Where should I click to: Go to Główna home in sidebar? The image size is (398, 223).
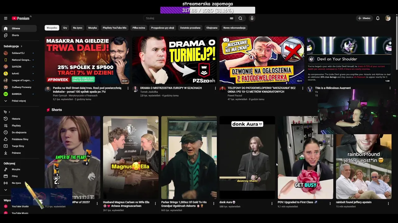[19, 28]
